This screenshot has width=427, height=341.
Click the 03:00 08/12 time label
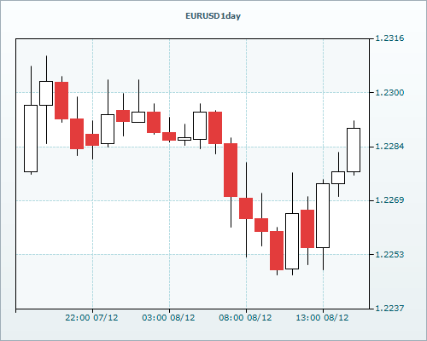click(168, 317)
